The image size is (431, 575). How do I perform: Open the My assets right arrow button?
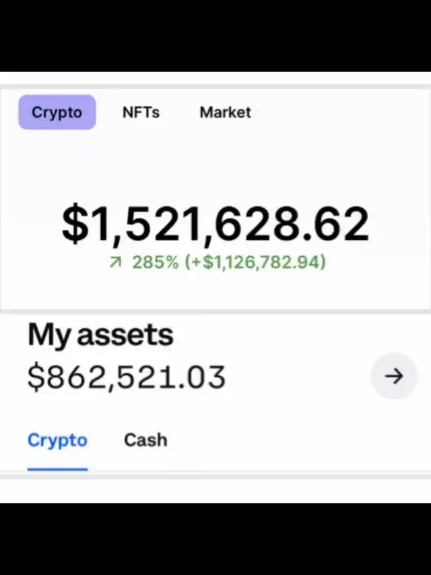[x=393, y=376]
